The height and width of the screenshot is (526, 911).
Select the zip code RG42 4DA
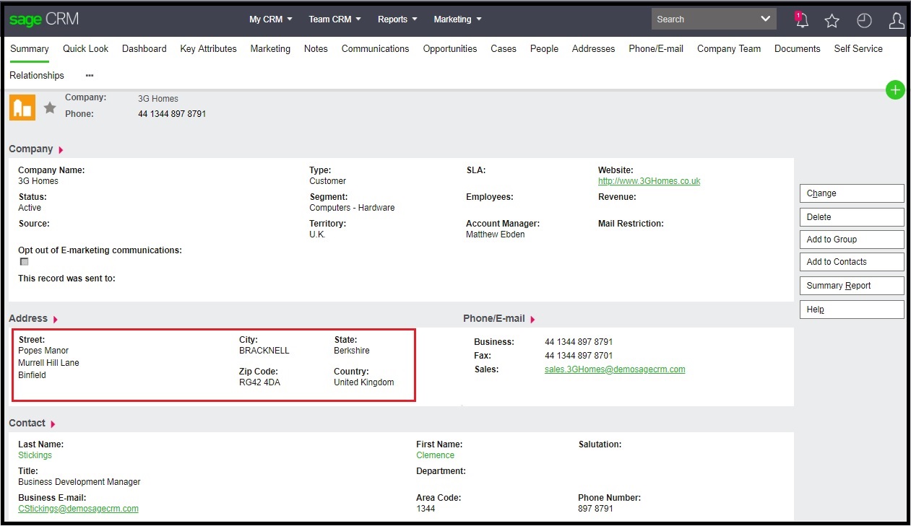[x=259, y=382]
